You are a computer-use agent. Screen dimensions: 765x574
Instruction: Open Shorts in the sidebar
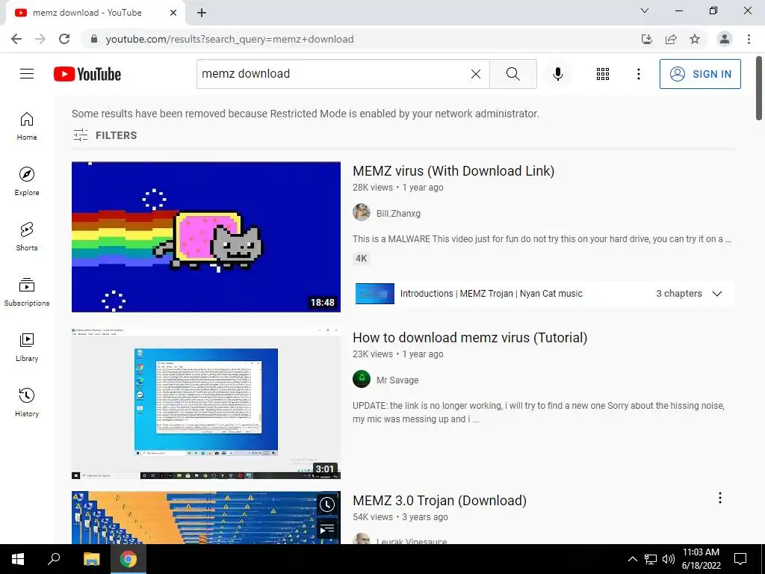27,236
